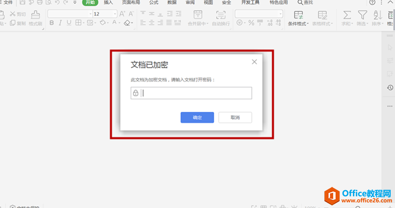This screenshot has width=395, height=208.
Task: Open the 文件 menu
Action: (x=7, y=3)
